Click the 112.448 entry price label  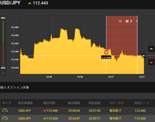[106, 58]
